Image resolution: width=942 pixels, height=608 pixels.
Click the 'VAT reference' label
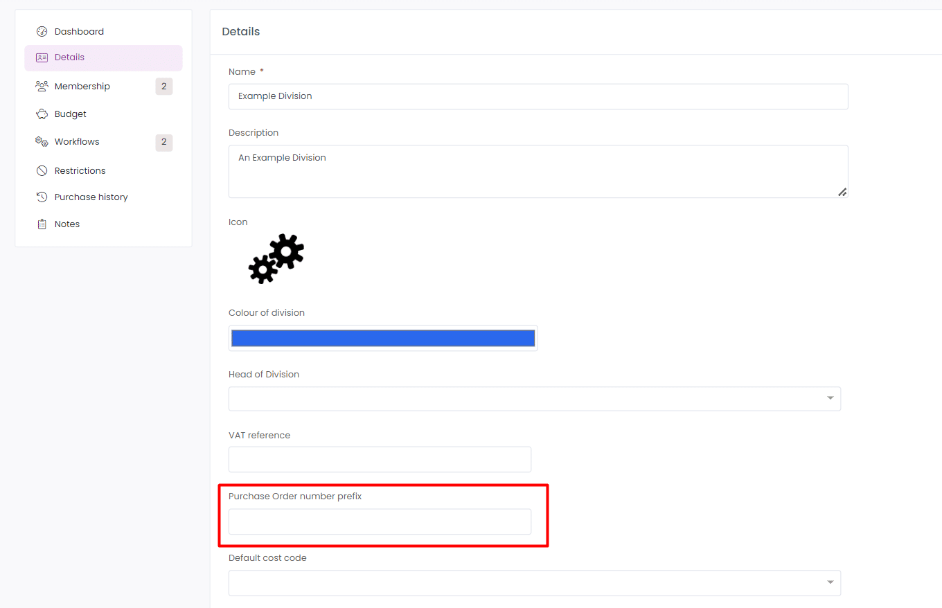pyautogui.click(x=260, y=436)
